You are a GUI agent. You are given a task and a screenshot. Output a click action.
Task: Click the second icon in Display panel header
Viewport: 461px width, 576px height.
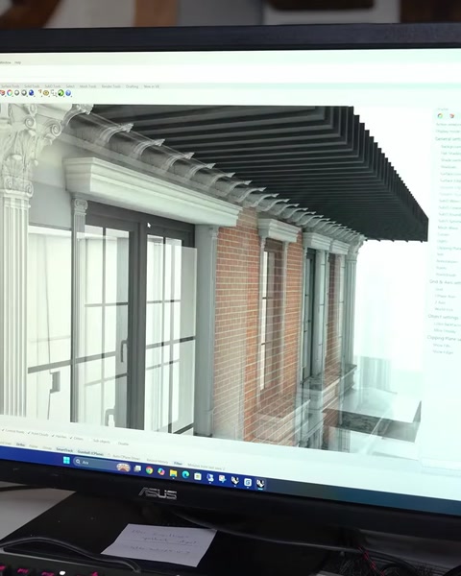pos(451,116)
